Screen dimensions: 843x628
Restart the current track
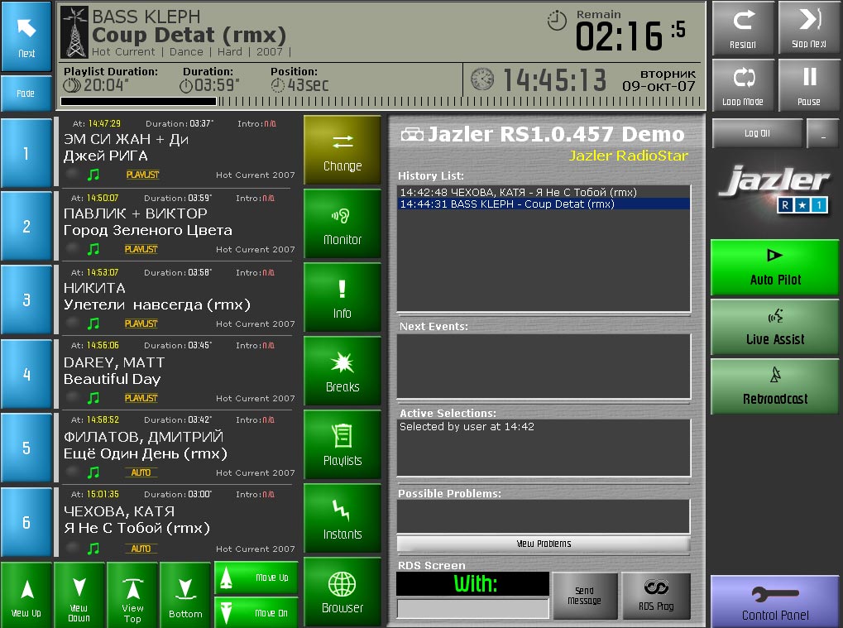743,28
